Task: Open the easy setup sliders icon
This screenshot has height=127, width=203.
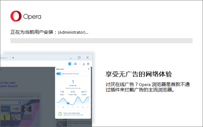Action: [x=88, y=64]
